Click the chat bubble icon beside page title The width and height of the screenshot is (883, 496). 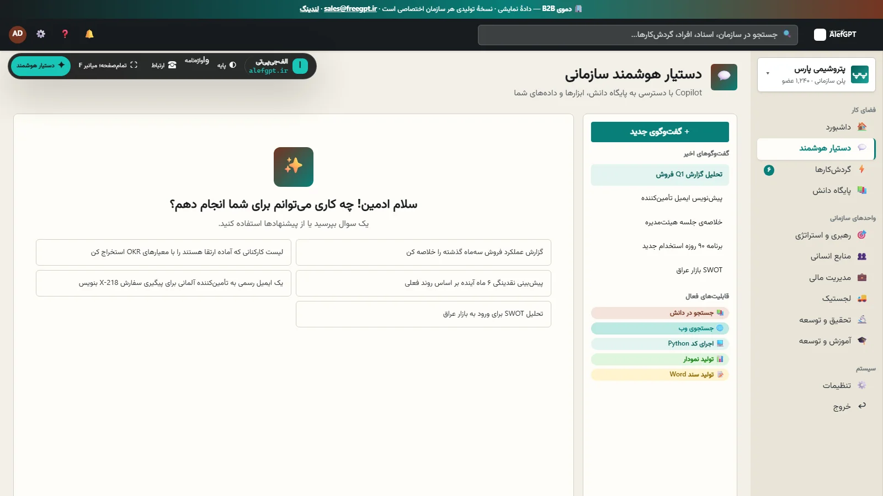724,77
